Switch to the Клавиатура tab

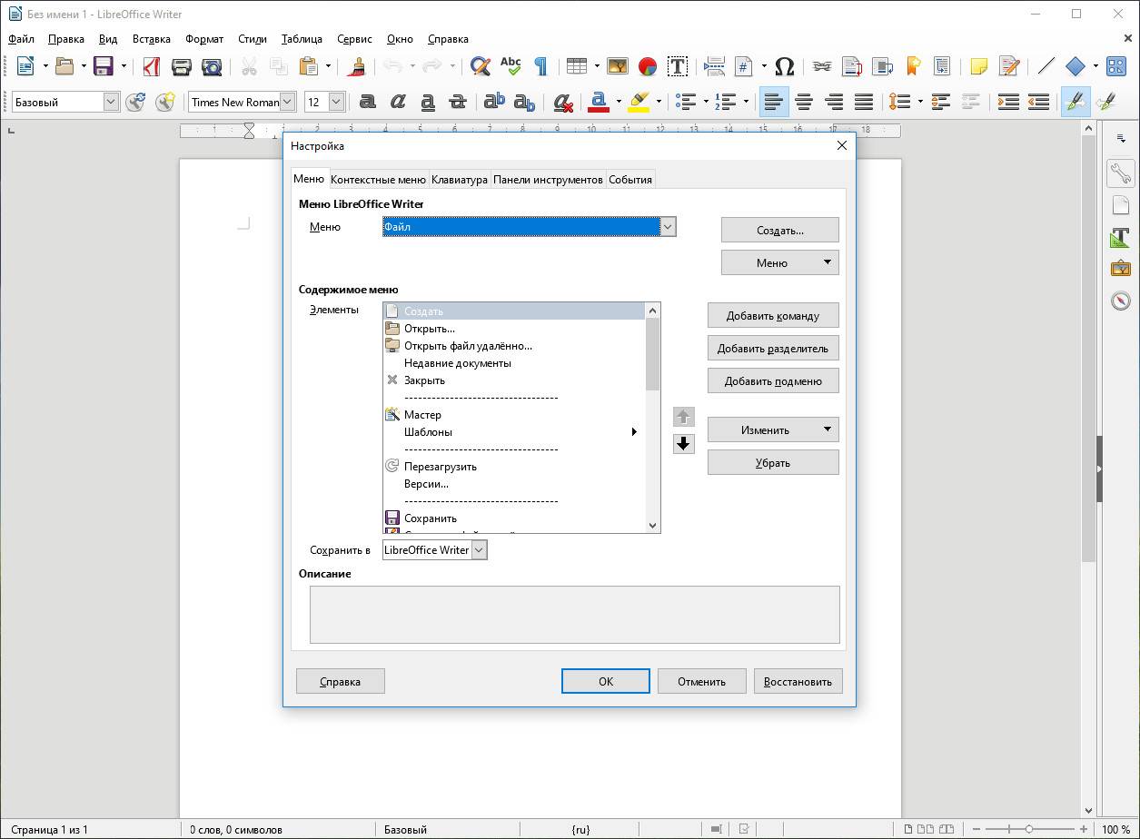click(459, 180)
